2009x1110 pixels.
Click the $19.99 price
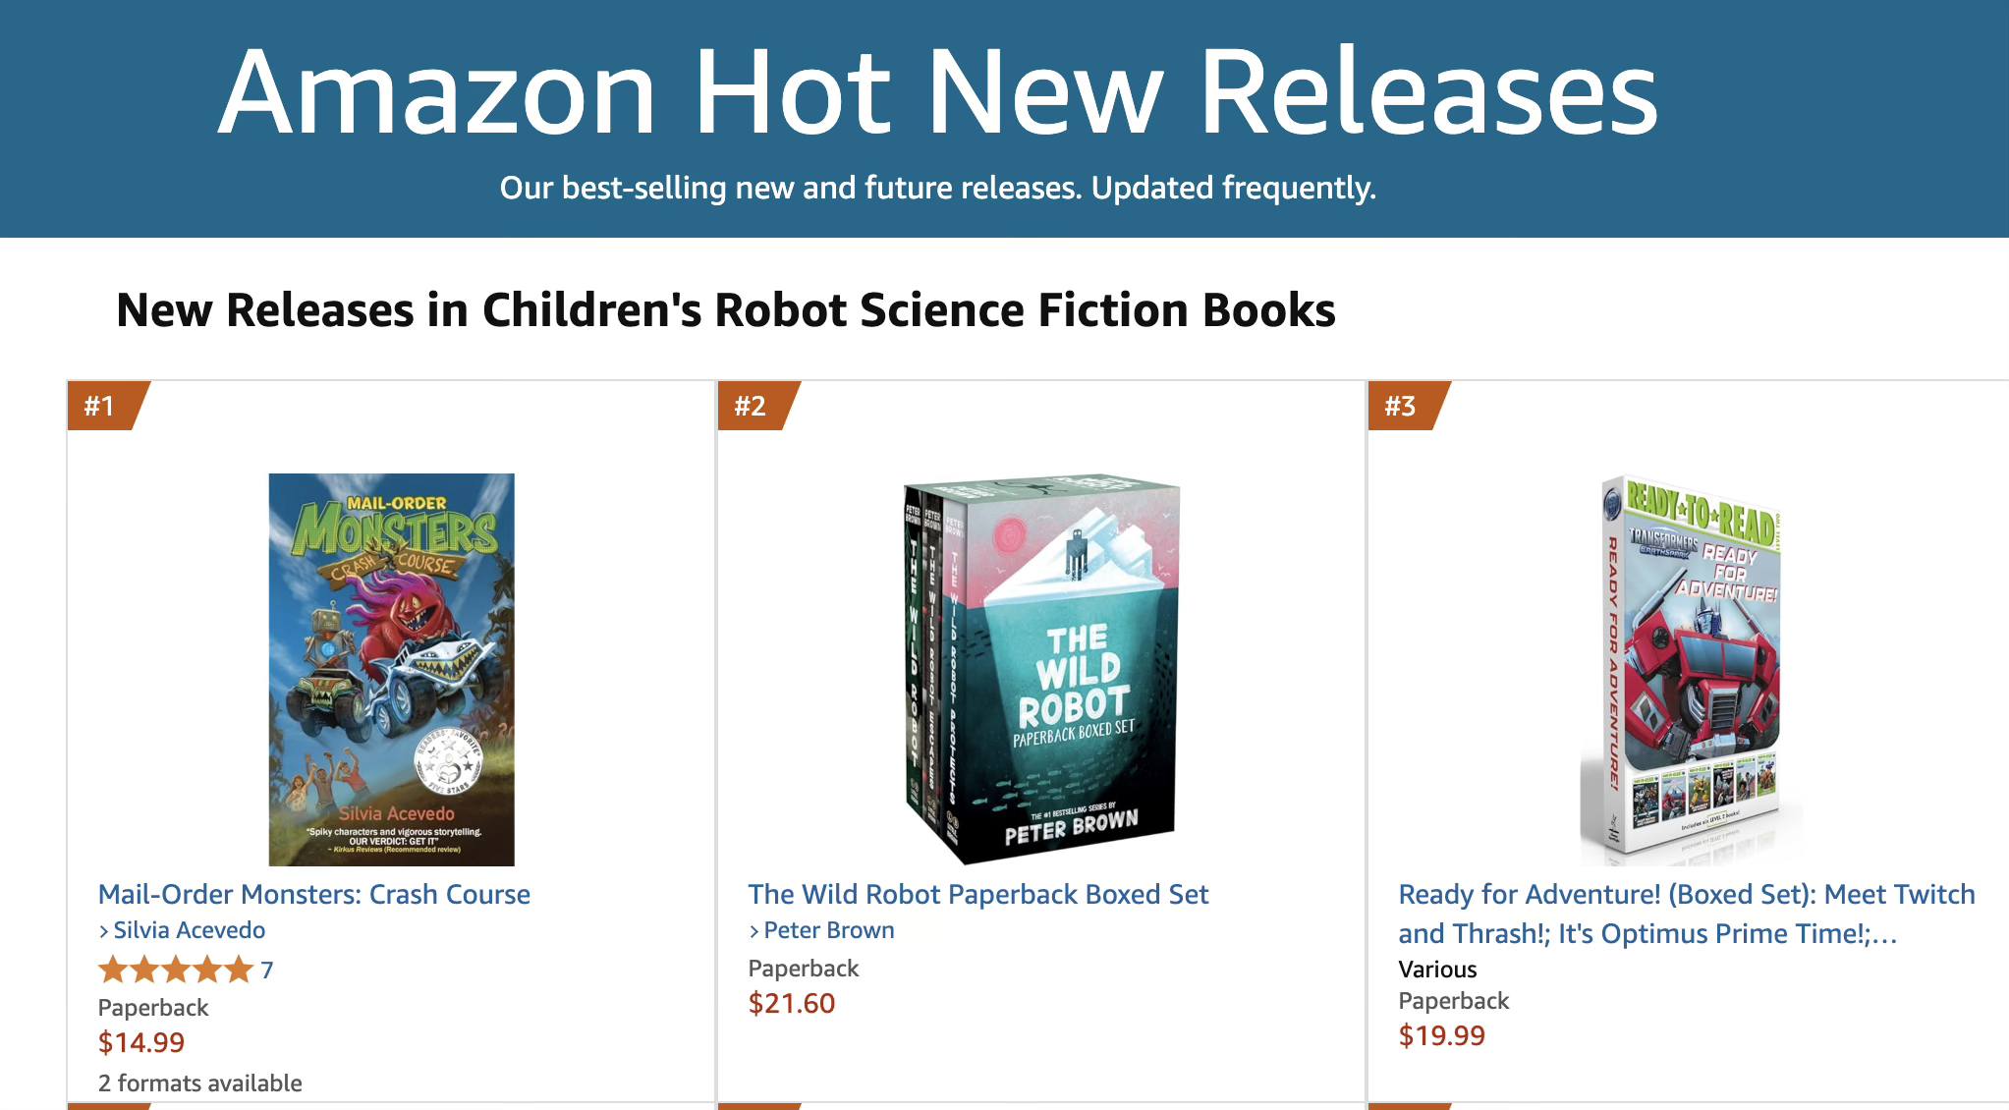coord(1441,1035)
